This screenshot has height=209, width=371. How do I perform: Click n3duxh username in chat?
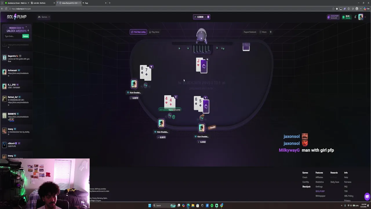pyautogui.click(x=11, y=143)
